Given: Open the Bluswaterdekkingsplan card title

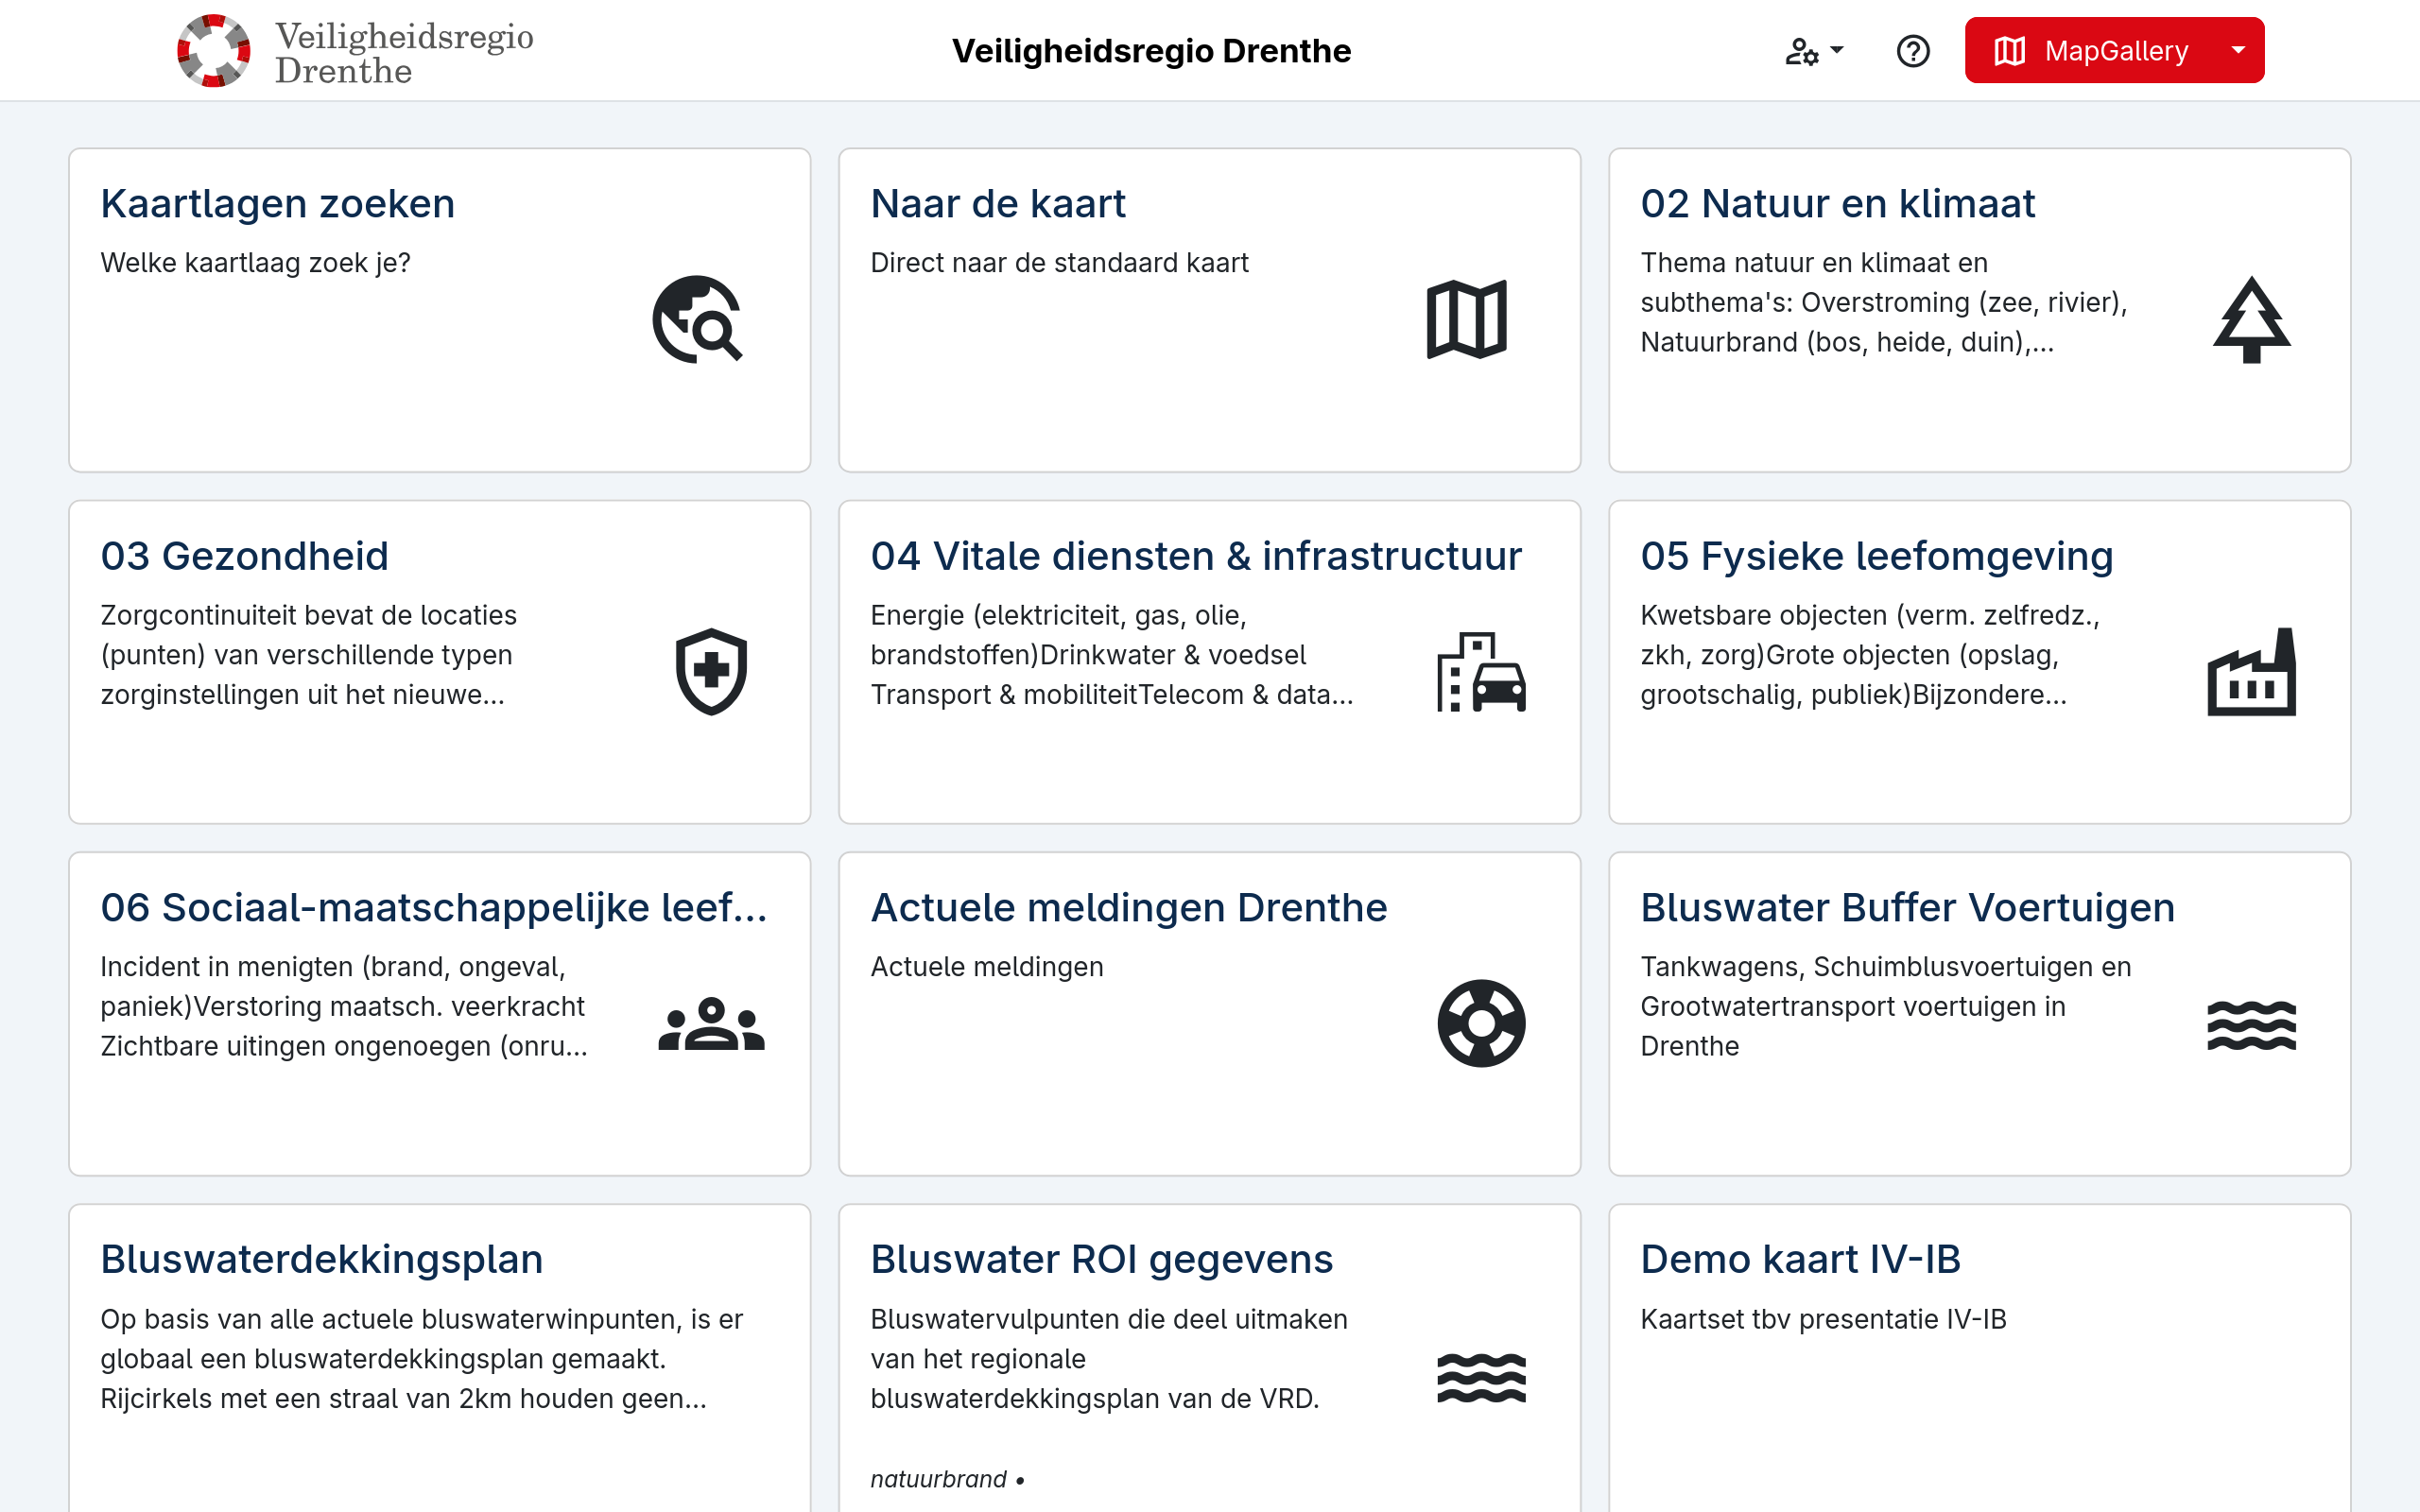Looking at the screenshot, I should [x=321, y=1259].
